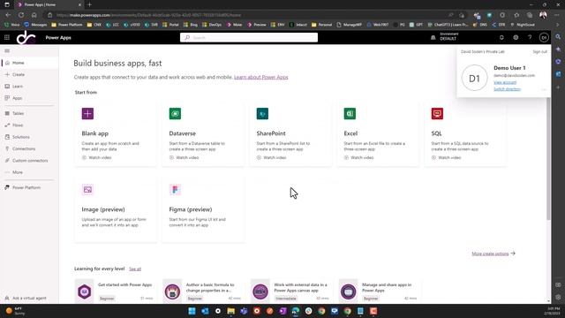The width and height of the screenshot is (565, 318).
Task: Click the Edge sidebar search icon
Action: (x=558, y=37)
